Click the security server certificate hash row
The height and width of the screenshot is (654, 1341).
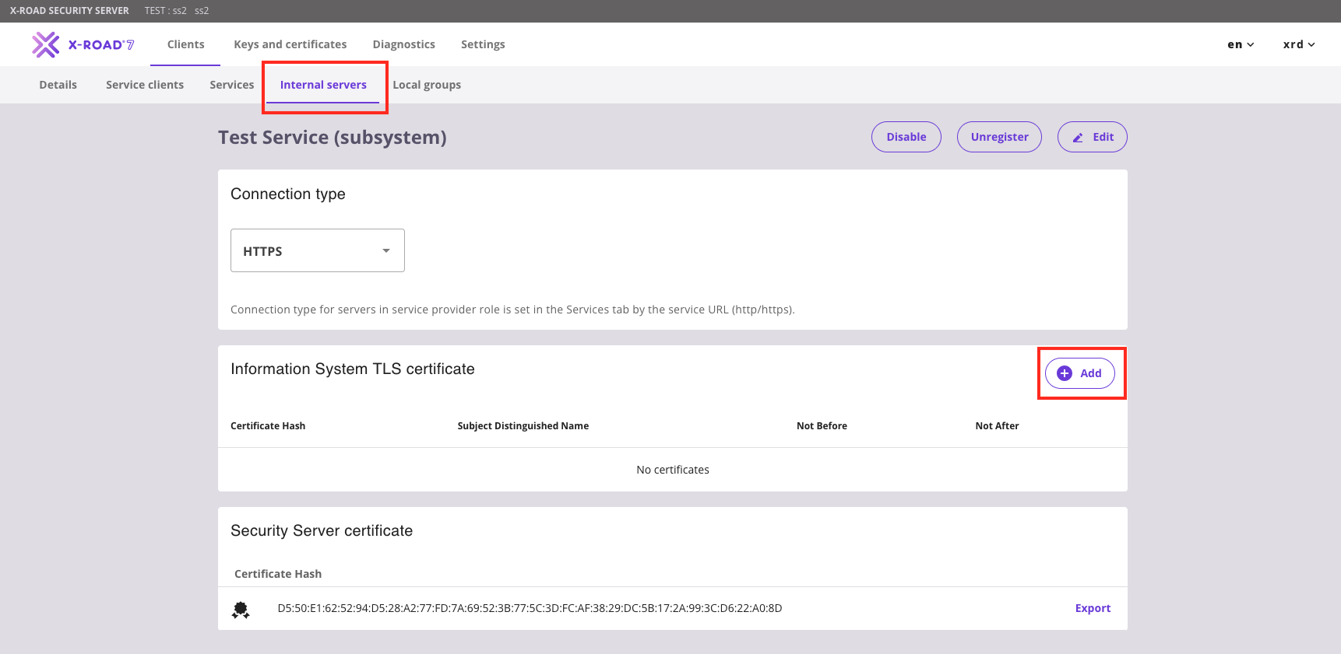673,608
